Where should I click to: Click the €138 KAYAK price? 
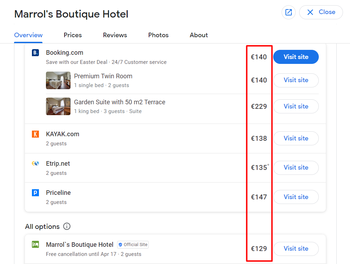click(259, 138)
